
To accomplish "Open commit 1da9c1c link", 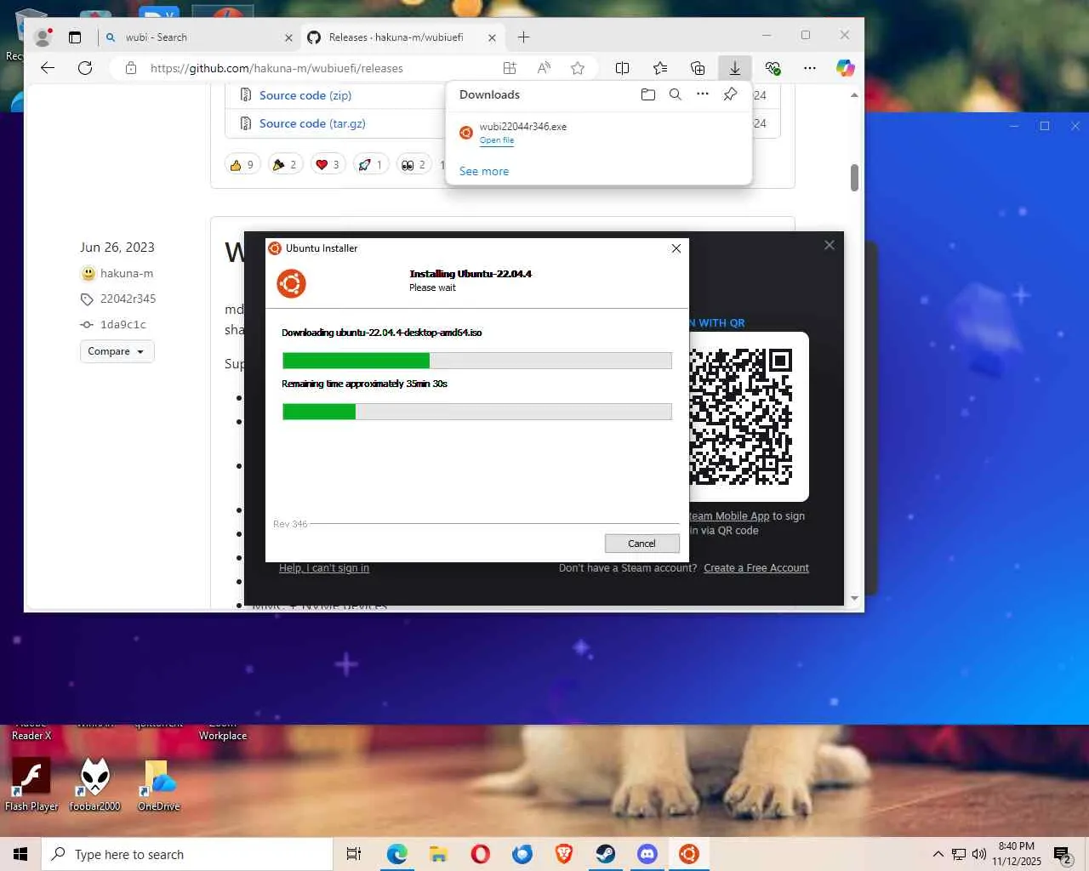I will coord(123,324).
